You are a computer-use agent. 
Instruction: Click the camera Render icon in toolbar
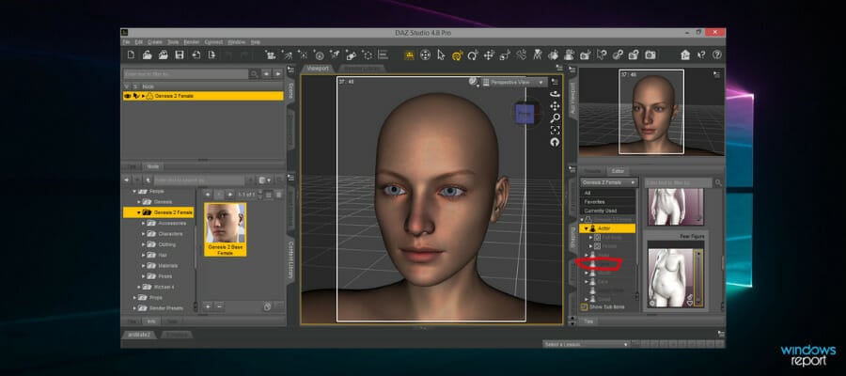pos(650,55)
